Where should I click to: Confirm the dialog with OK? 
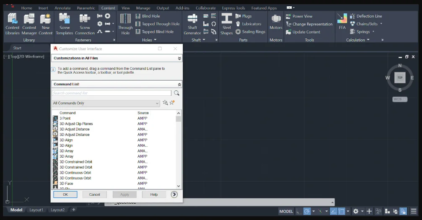tap(65, 194)
